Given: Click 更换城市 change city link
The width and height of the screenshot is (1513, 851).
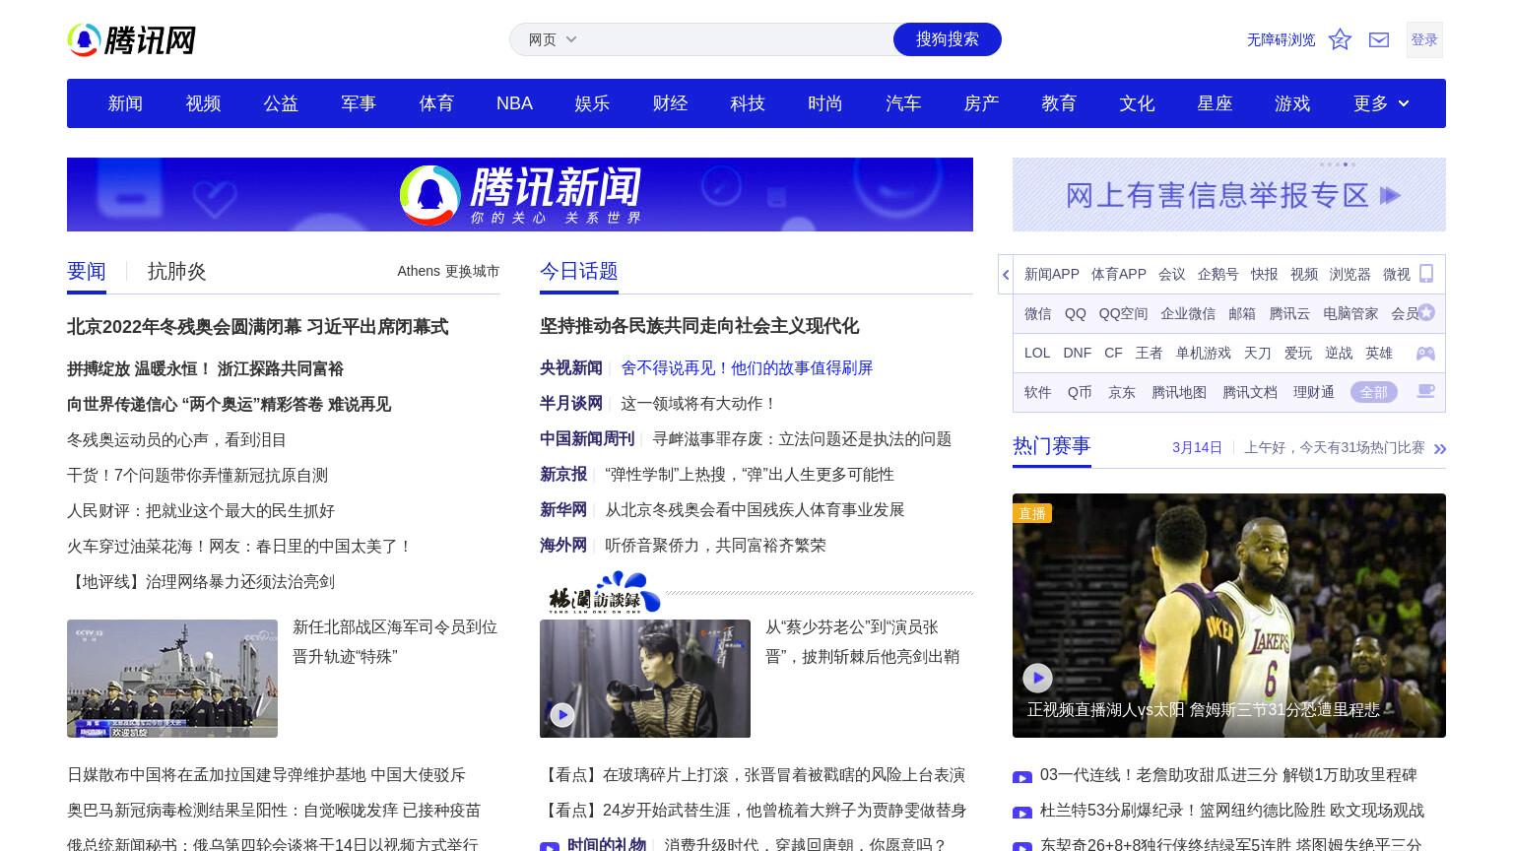Looking at the screenshot, I should click(x=472, y=271).
